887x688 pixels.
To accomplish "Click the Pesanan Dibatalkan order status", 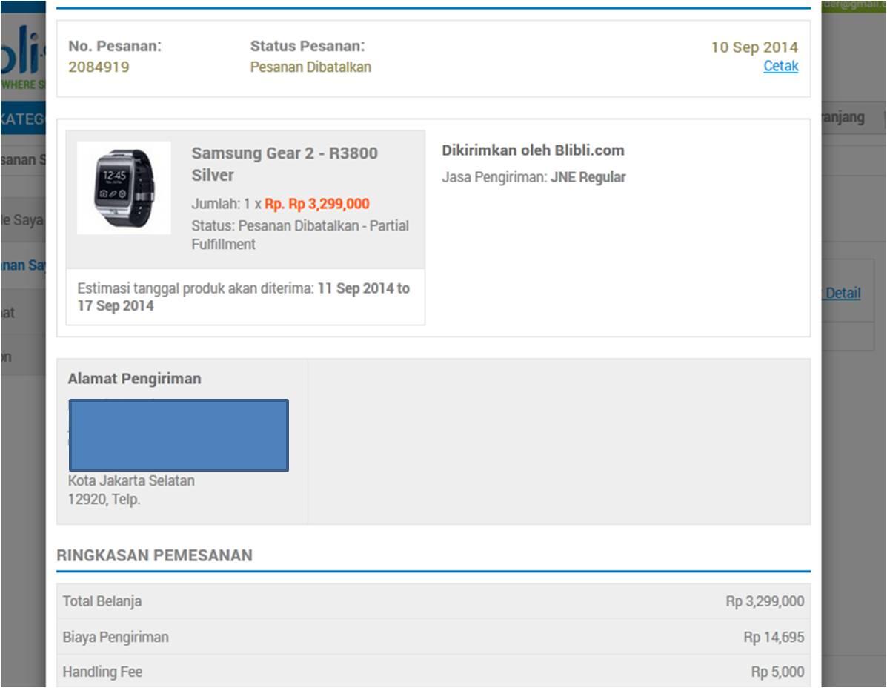I will [310, 67].
